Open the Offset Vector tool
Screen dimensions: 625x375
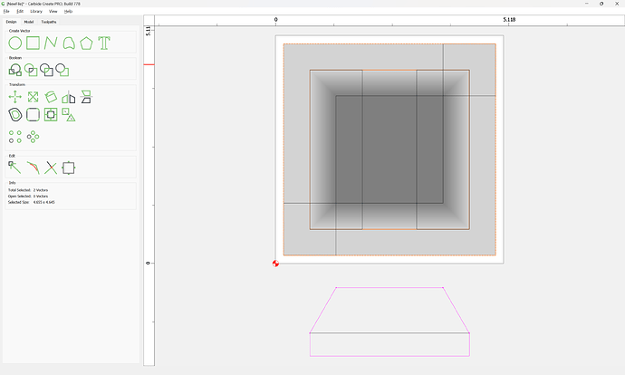pos(15,115)
